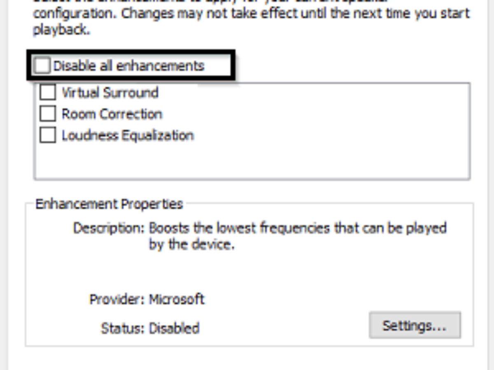Check the Room Correction box
Image resolution: width=494 pixels, height=370 pixels.
pos(48,113)
